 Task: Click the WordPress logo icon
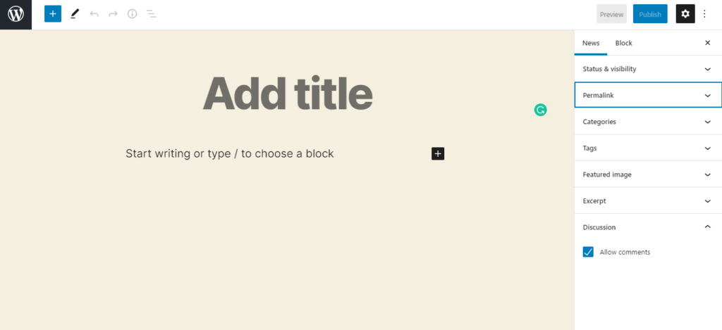tap(16, 14)
